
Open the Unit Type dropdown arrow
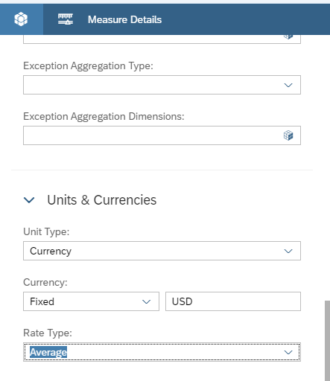pyautogui.click(x=288, y=251)
